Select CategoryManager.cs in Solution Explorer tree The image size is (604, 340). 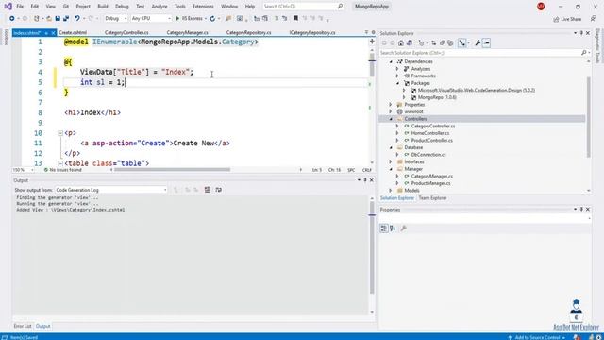pos(432,177)
